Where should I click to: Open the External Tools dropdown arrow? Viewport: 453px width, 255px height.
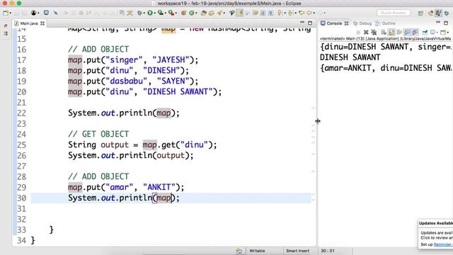coord(176,13)
